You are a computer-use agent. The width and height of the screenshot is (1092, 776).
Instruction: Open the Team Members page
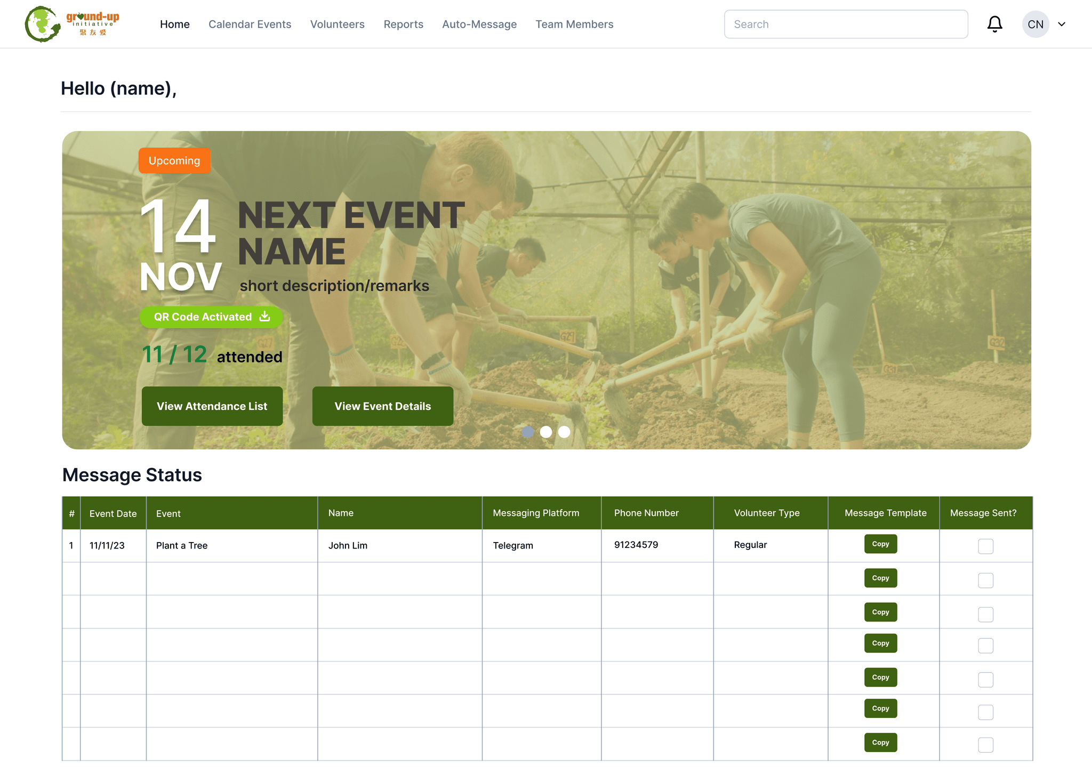(x=574, y=24)
